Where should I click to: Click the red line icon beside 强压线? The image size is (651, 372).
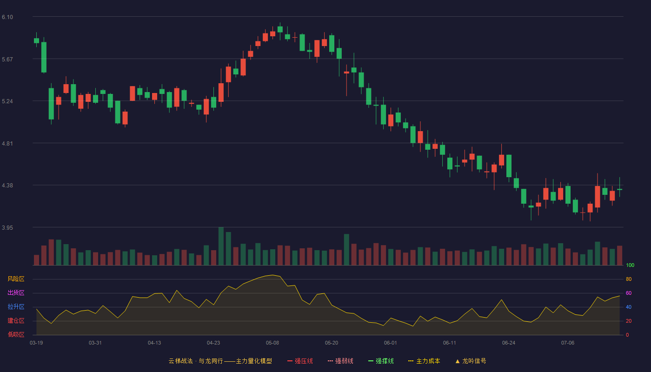290,361
